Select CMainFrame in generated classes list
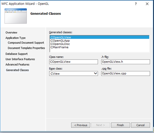Viewport: 154px width, 133px height. (100, 47)
